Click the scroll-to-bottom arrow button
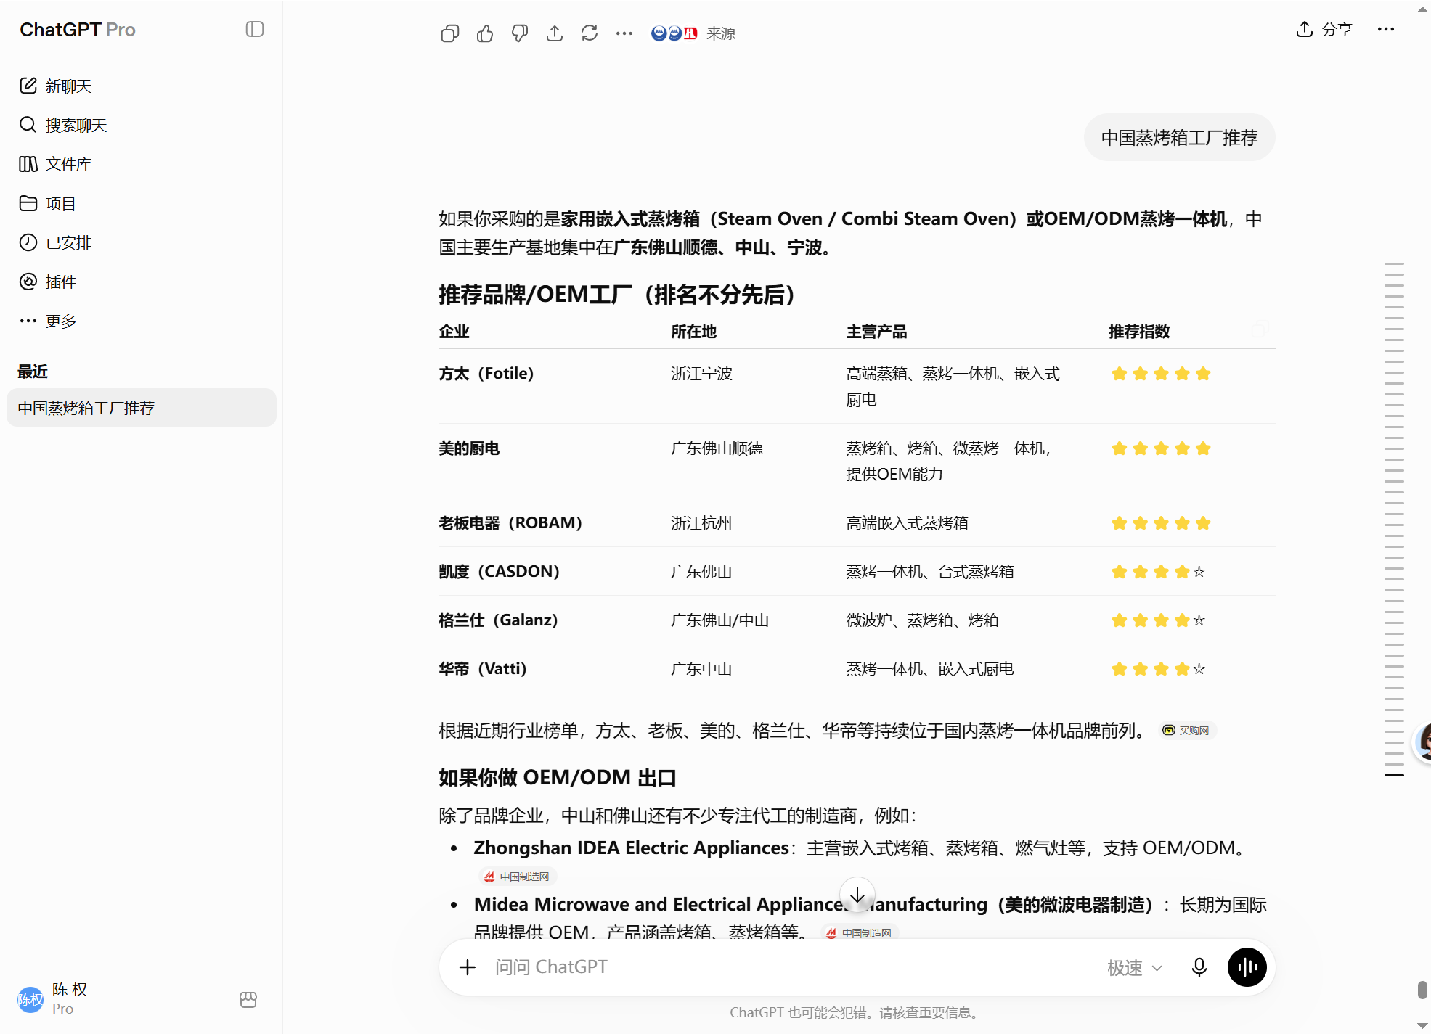This screenshot has width=1431, height=1034. click(857, 895)
